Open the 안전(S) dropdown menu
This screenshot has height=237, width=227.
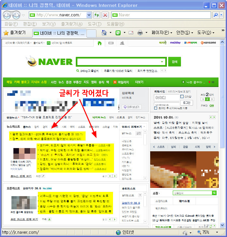185,33
